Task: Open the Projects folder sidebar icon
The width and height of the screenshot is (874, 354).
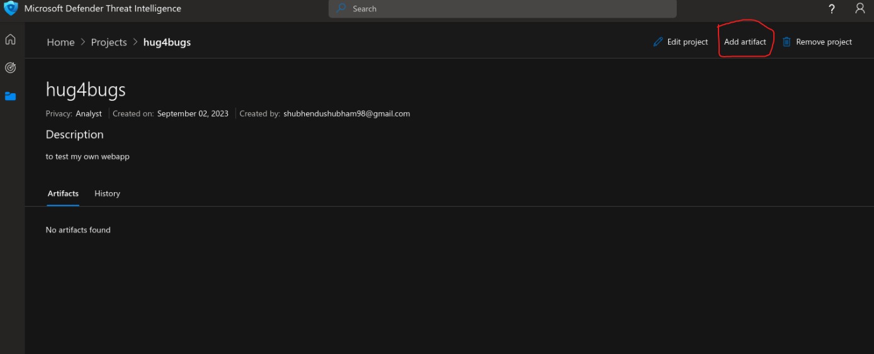Action: pos(10,96)
